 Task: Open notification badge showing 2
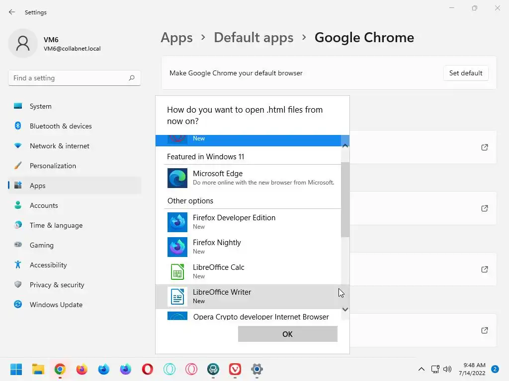pos(495,369)
